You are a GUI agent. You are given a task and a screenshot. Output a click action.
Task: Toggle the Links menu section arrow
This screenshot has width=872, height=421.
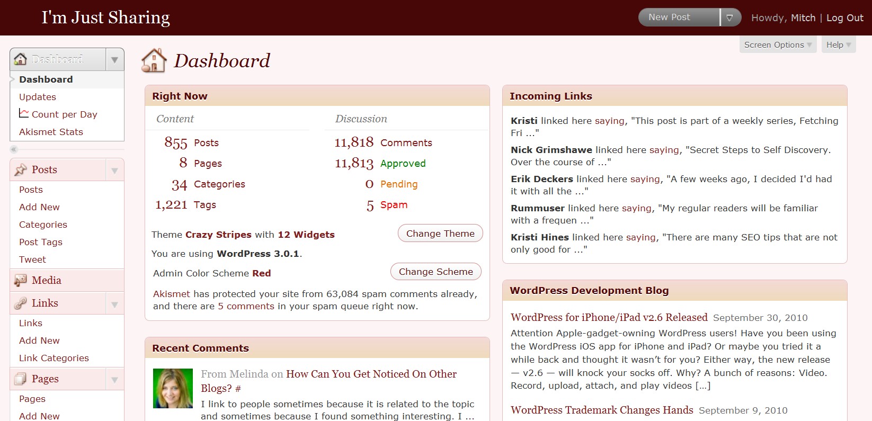(114, 304)
